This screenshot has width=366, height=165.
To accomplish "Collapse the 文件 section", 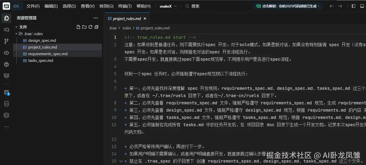I will click(x=16, y=27).
